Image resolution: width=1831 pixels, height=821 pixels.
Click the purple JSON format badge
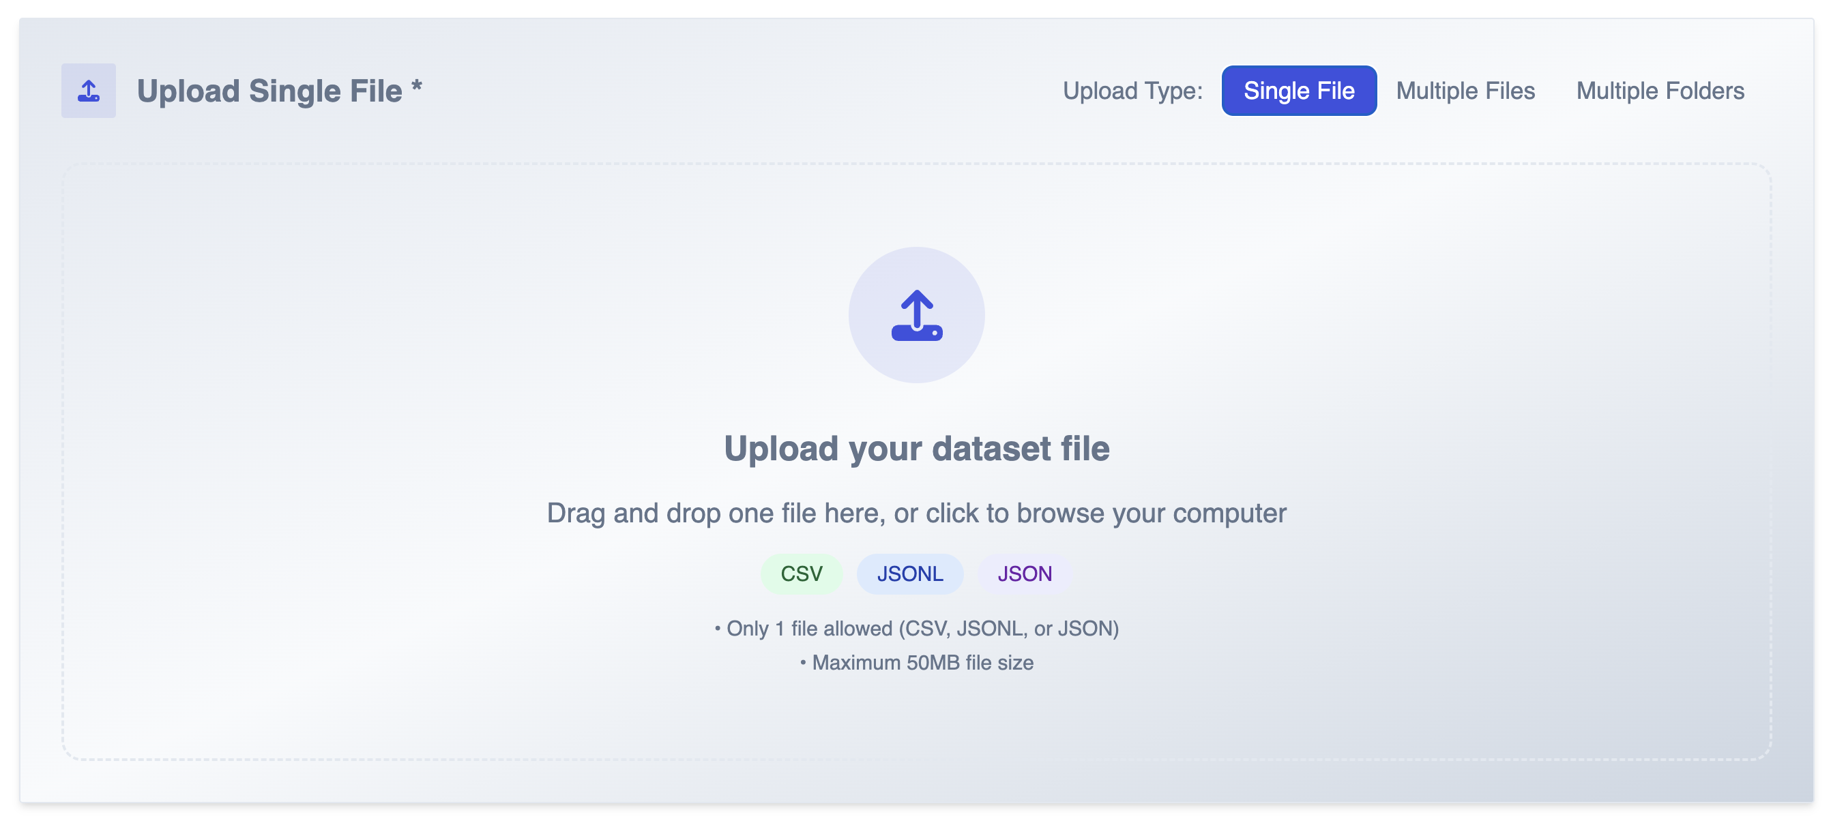(1024, 573)
